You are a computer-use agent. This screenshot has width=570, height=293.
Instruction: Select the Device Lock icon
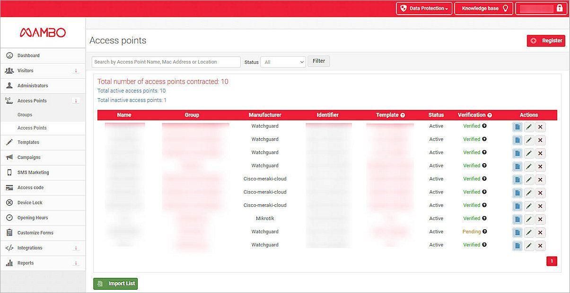click(x=9, y=202)
